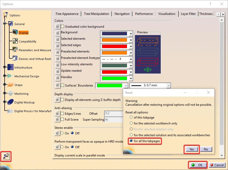
Task: Open the Handles color dropdown
Action: tap(131, 79)
